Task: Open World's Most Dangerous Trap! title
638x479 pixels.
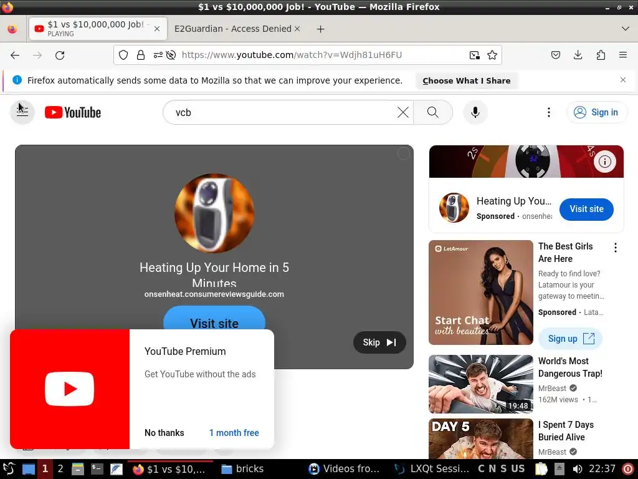Action: pos(570,367)
